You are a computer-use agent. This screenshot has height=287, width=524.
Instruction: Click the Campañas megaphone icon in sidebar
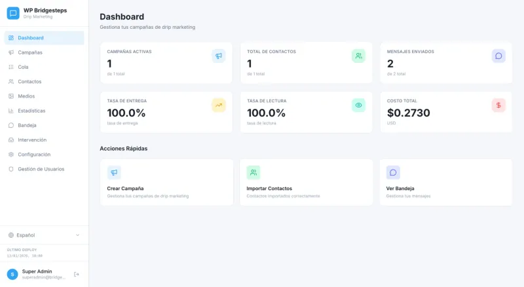(11, 52)
